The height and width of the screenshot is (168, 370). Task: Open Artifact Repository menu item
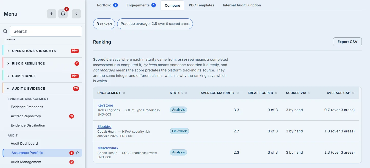26,116
